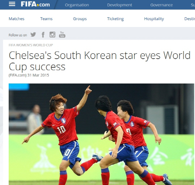Open FIFA's Facebook page icon
Image resolution: width=195 pixels, height=185 pixels.
coord(43,35)
